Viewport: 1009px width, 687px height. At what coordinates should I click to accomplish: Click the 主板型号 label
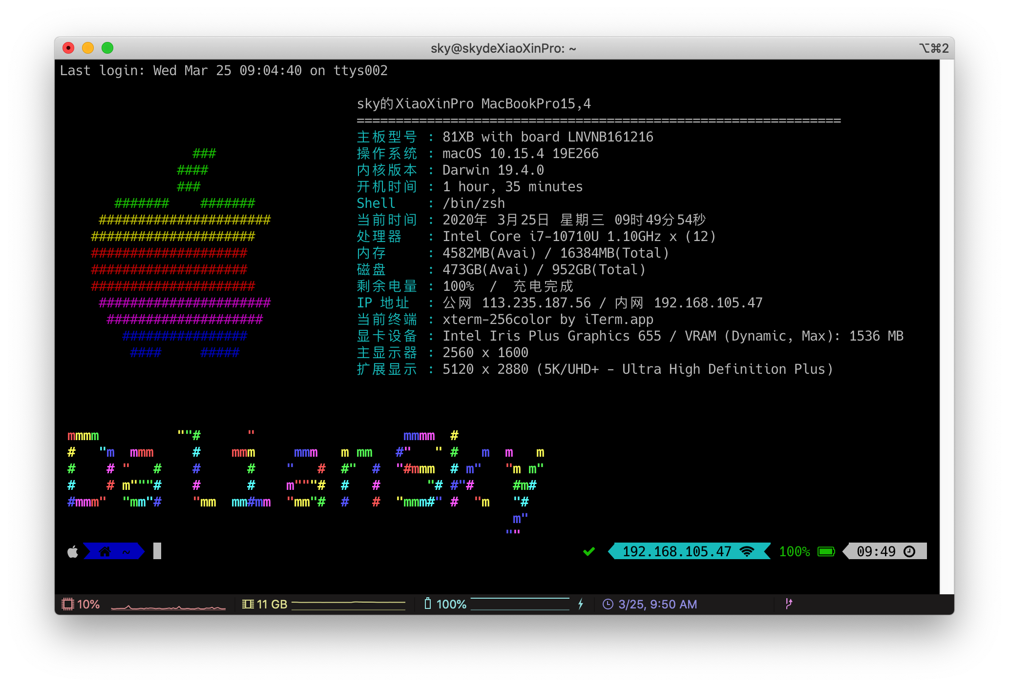387,137
